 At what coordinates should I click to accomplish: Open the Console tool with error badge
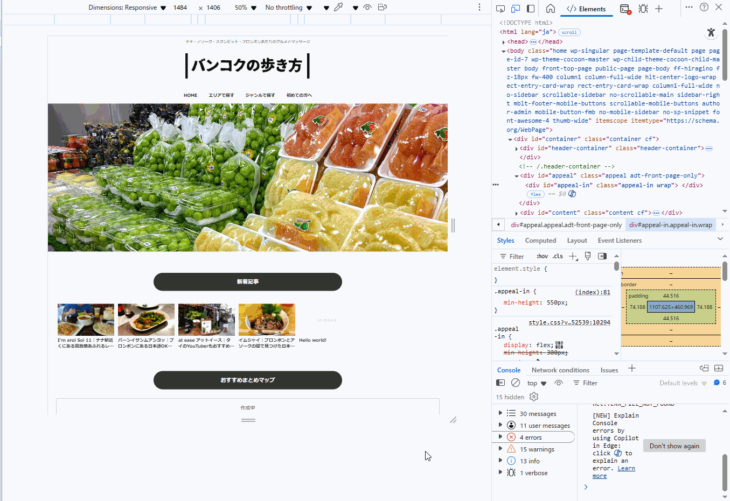click(x=625, y=9)
